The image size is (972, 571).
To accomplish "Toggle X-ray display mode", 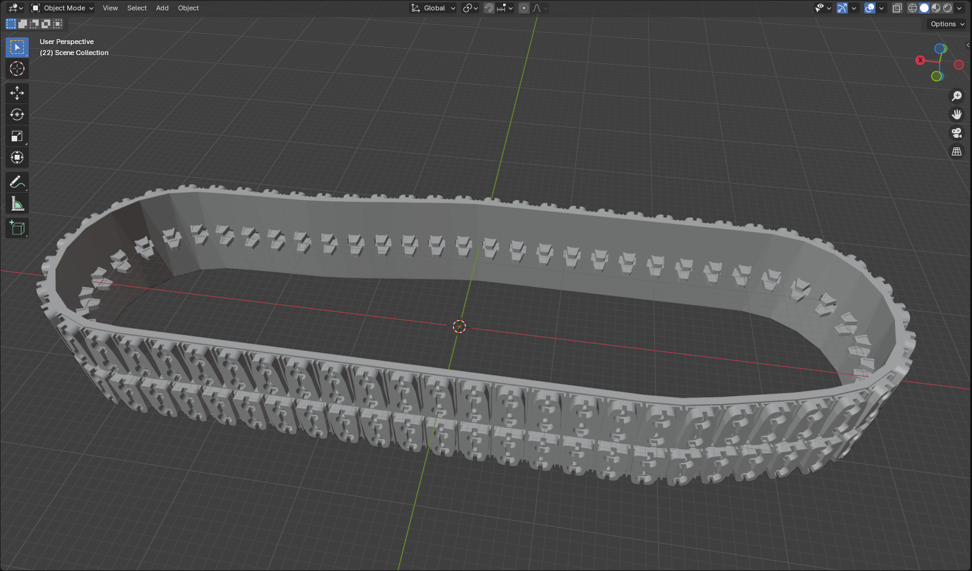I will coord(897,8).
